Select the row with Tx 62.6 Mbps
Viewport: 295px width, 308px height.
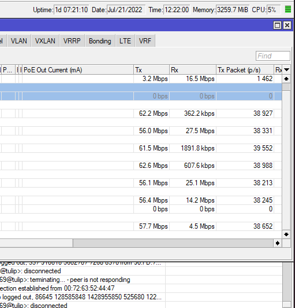point(141,166)
